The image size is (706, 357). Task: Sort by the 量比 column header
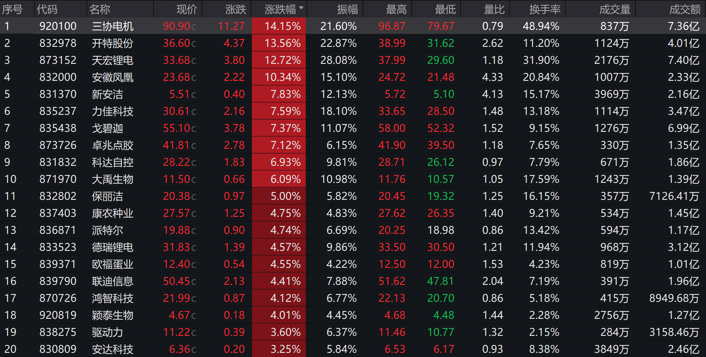pyautogui.click(x=494, y=9)
